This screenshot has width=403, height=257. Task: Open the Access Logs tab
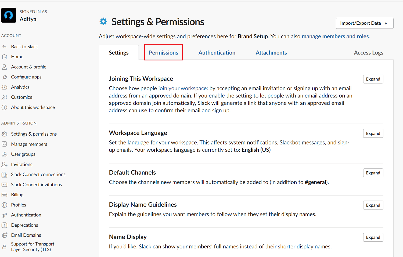pos(369,53)
